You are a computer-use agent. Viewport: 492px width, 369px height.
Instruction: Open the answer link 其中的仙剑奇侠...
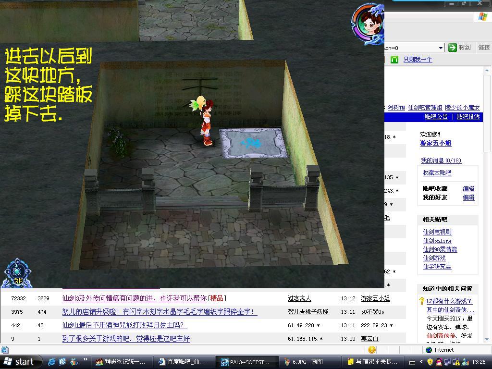[x=451, y=310]
